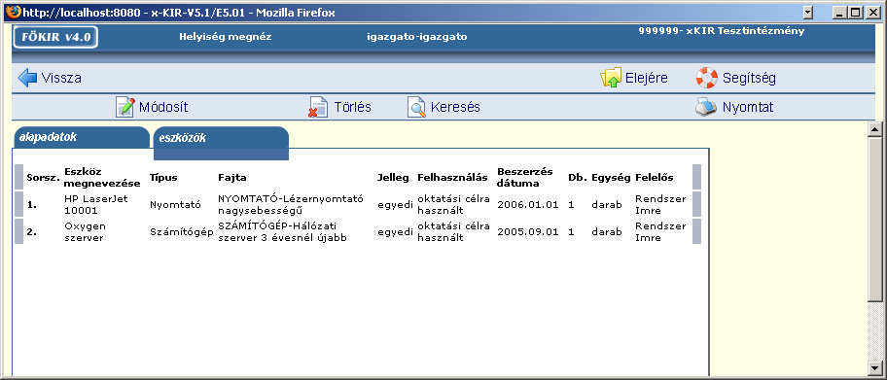The height and width of the screenshot is (380, 887).
Task: Select the eszközök tab
Action: 221,143
